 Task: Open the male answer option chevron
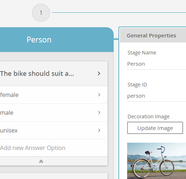99,113
